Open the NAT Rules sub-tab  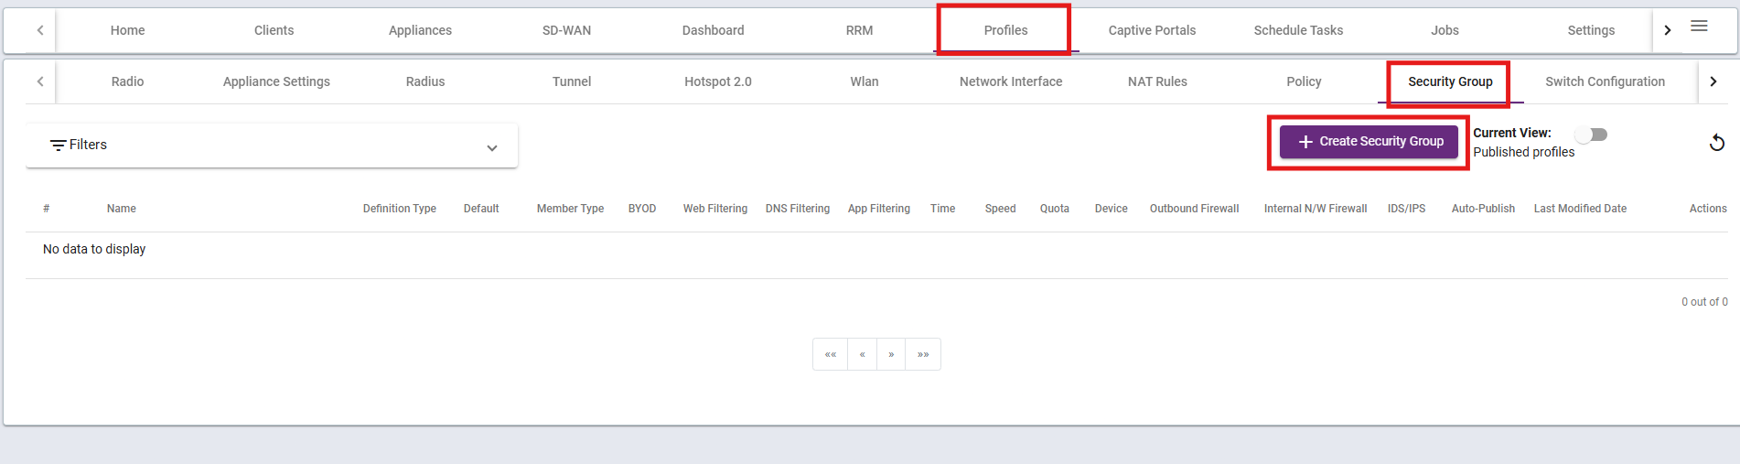tap(1157, 81)
